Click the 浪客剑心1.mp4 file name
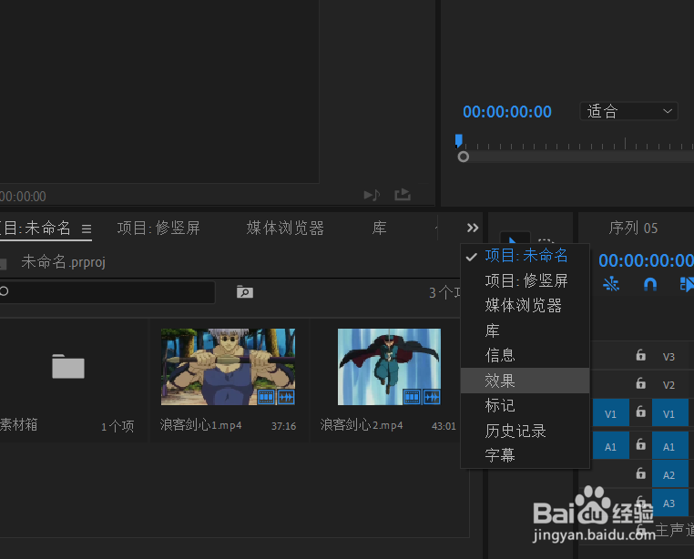Viewport: 694px width, 559px height. 201,425
